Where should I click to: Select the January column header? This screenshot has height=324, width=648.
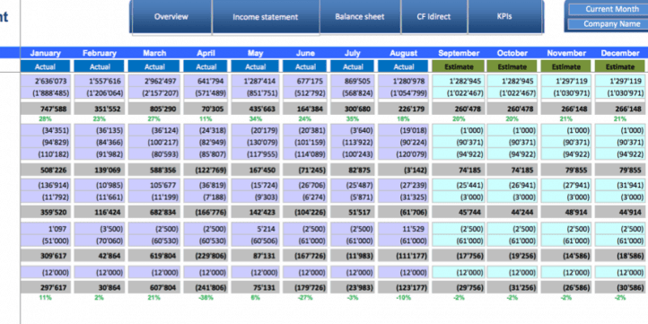coord(46,53)
